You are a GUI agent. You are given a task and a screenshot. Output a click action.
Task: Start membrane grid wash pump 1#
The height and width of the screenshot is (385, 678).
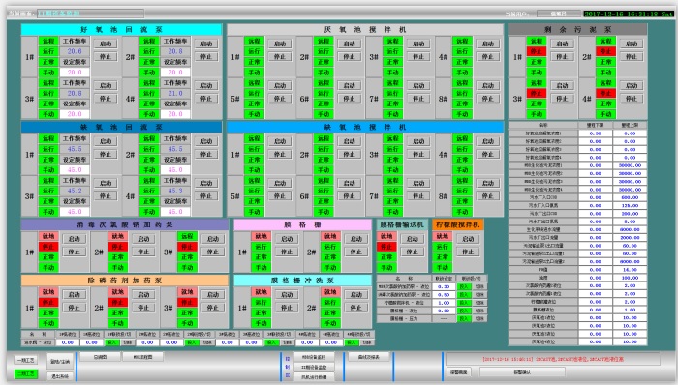coord(287,294)
